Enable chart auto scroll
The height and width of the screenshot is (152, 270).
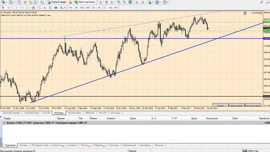coord(137,2)
